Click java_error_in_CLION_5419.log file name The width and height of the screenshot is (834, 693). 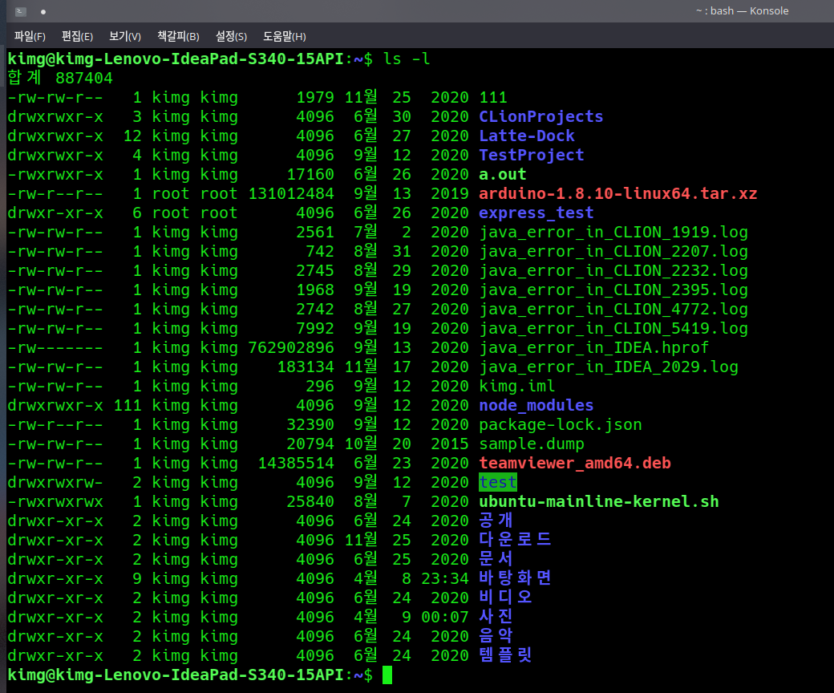(x=613, y=328)
